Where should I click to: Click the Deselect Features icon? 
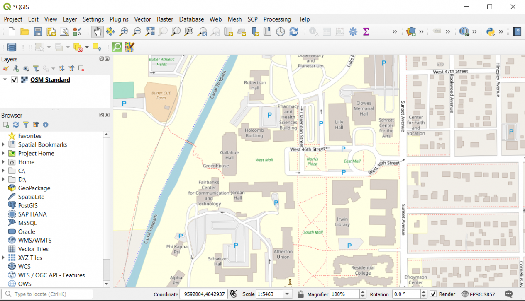tap(78, 47)
